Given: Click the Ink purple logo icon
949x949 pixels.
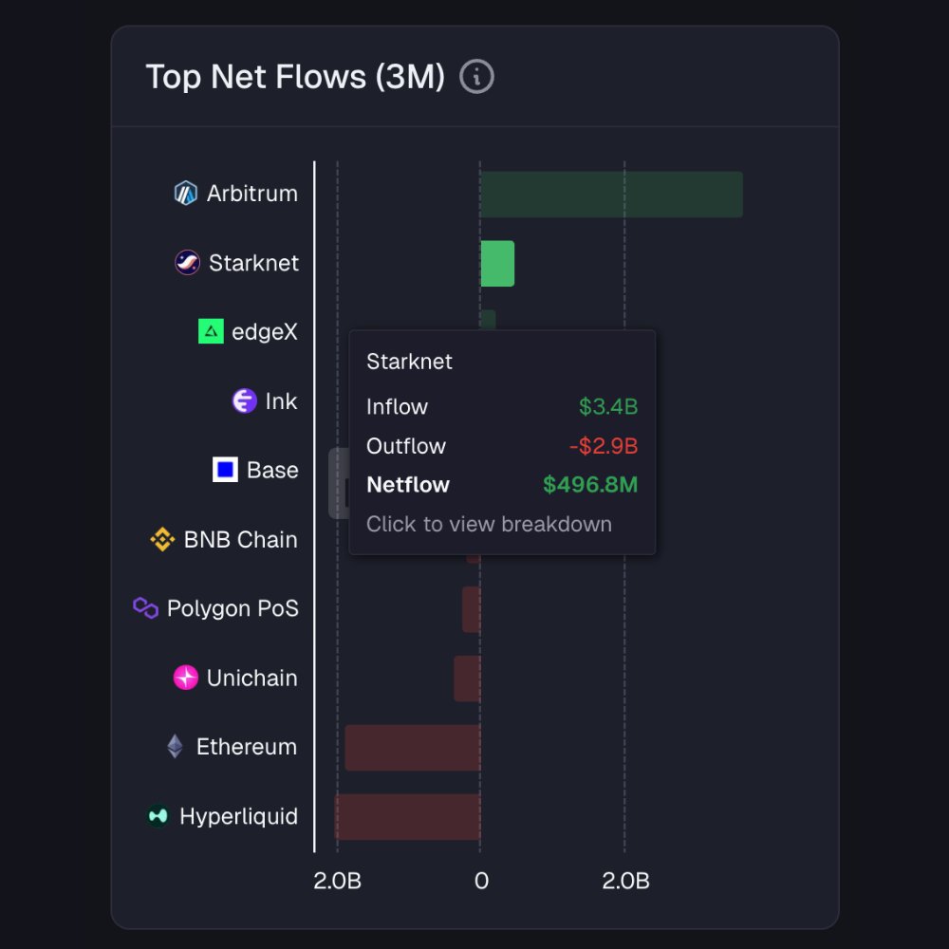Looking at the screenshot, I should pyautogui.click(x=244, y=401).
